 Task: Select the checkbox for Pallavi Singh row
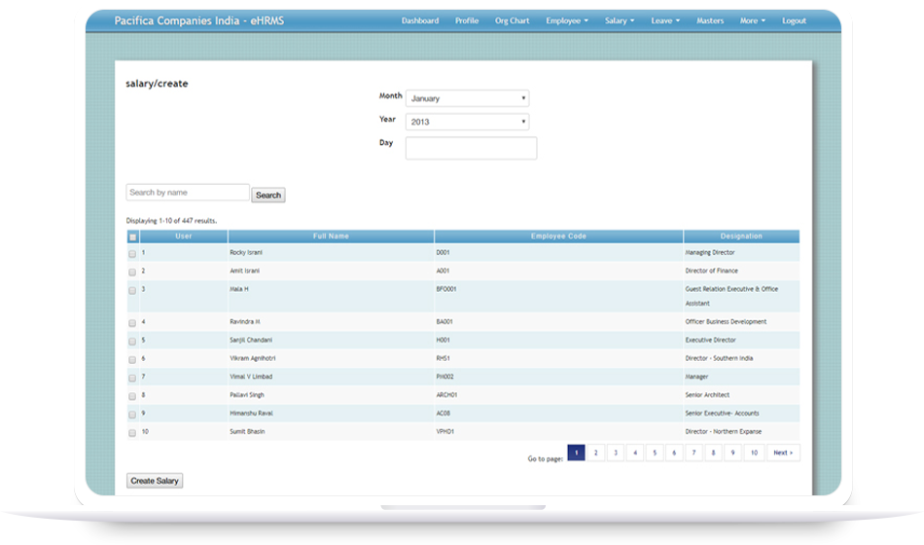[132, 396]
